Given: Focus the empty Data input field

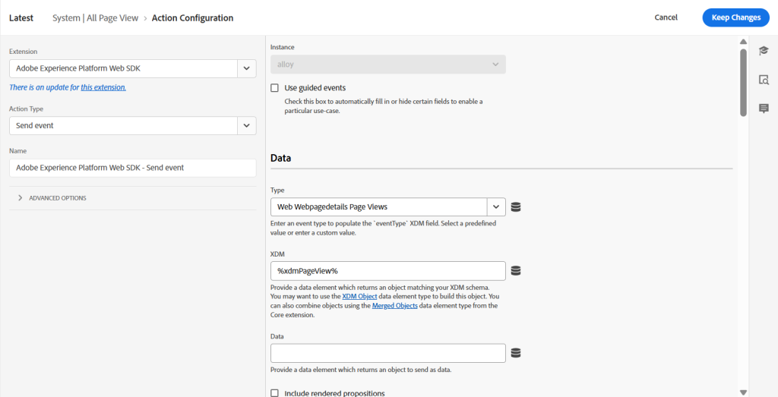Looking at the screenshot, I should pos(388,353).
